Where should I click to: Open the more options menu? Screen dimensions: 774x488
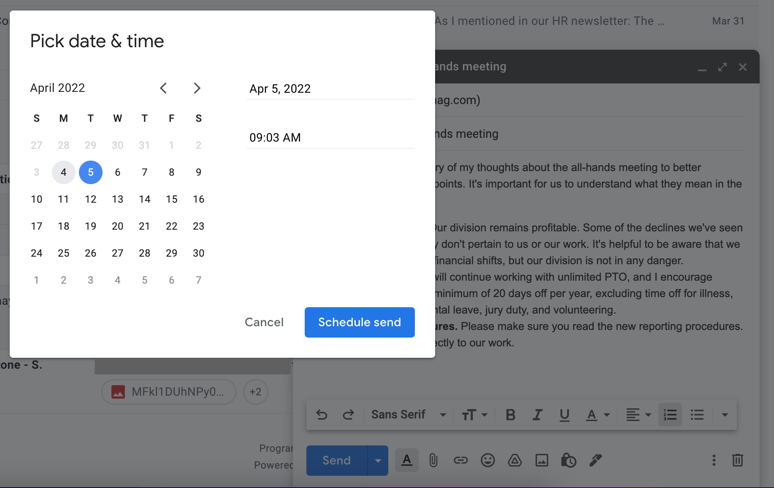(714, 460)
